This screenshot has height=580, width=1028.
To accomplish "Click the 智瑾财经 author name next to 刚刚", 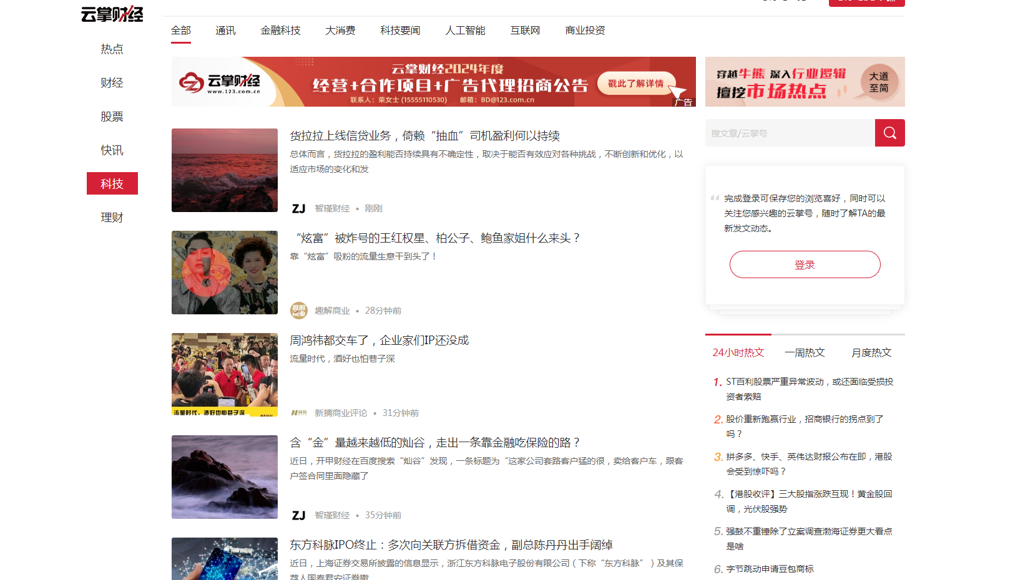I will click(332, 208).
